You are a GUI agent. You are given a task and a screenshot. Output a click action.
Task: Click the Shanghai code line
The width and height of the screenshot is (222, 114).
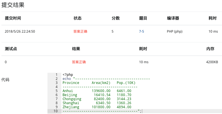click(97, 103)
